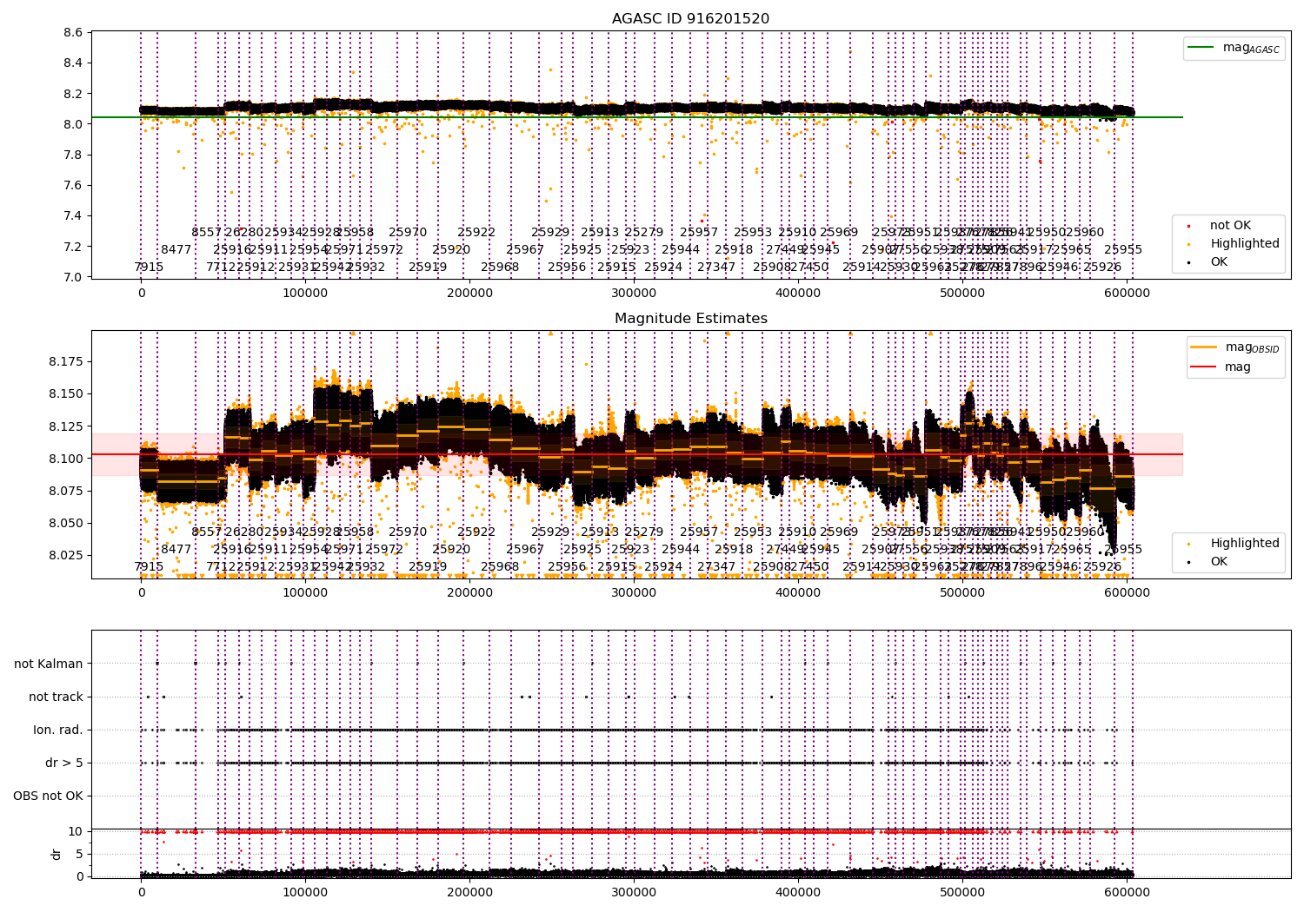Click obsid label 25918 in the middle plot
The width and height of the screenshot is (1304, 912).
click(x=734, y=549)
